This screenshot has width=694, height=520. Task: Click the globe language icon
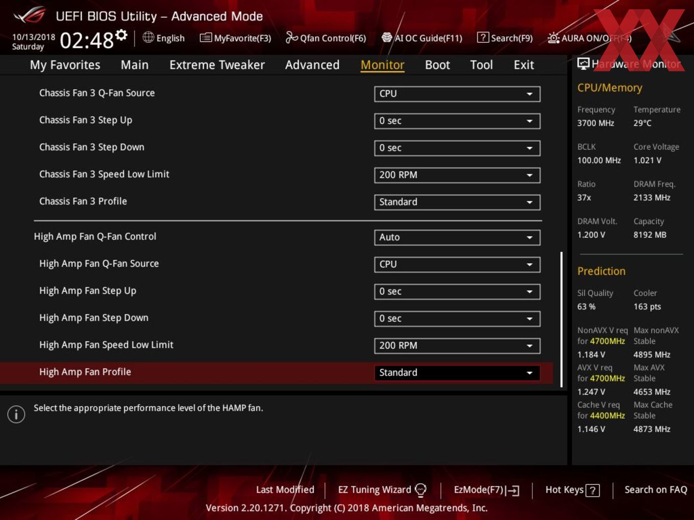(x=148, y=37)
